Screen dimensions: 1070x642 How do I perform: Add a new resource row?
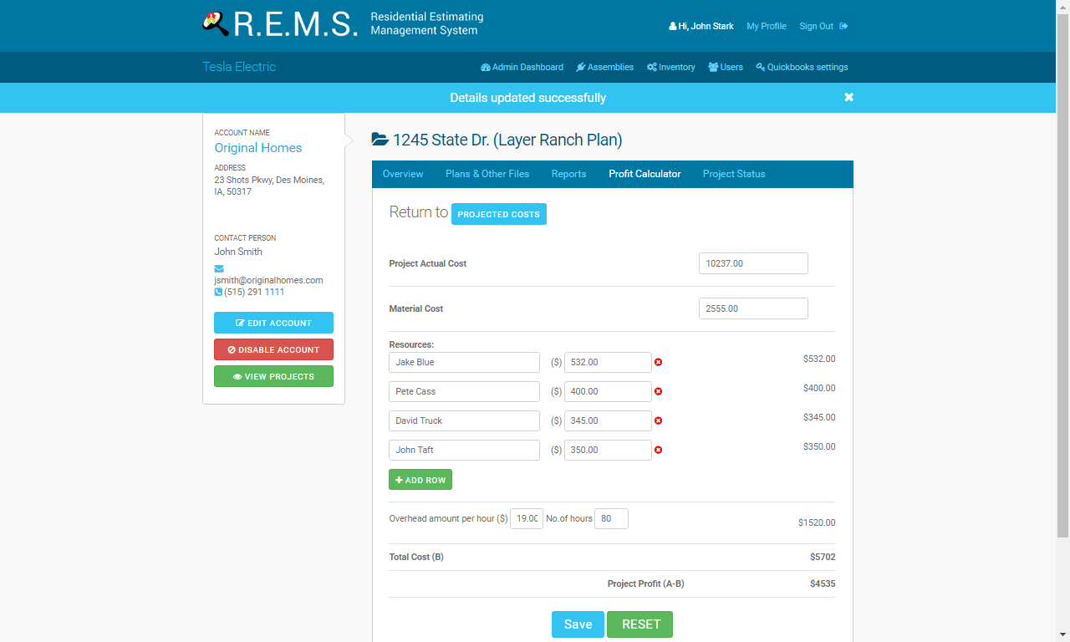click(420, 479)
